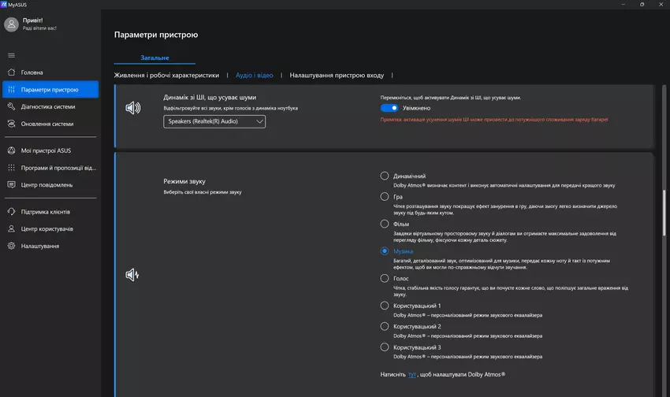Click the ТУТ link for Dolby Atmos
Screen dimensions: 670x397
point(411,376)
